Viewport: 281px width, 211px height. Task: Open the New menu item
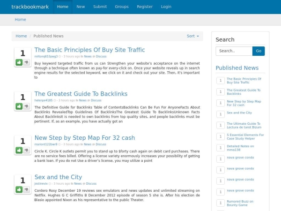[81, 7]
